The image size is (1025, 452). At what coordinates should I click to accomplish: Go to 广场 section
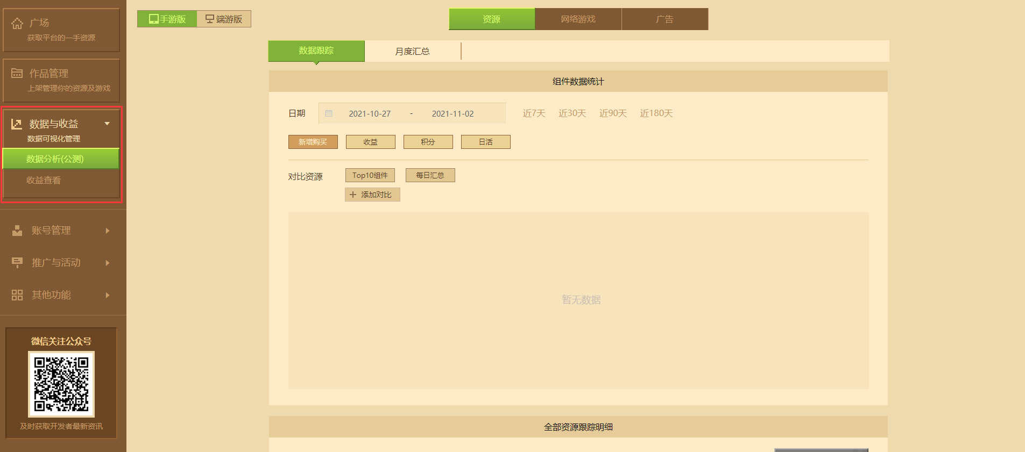(x=61, y=30)
